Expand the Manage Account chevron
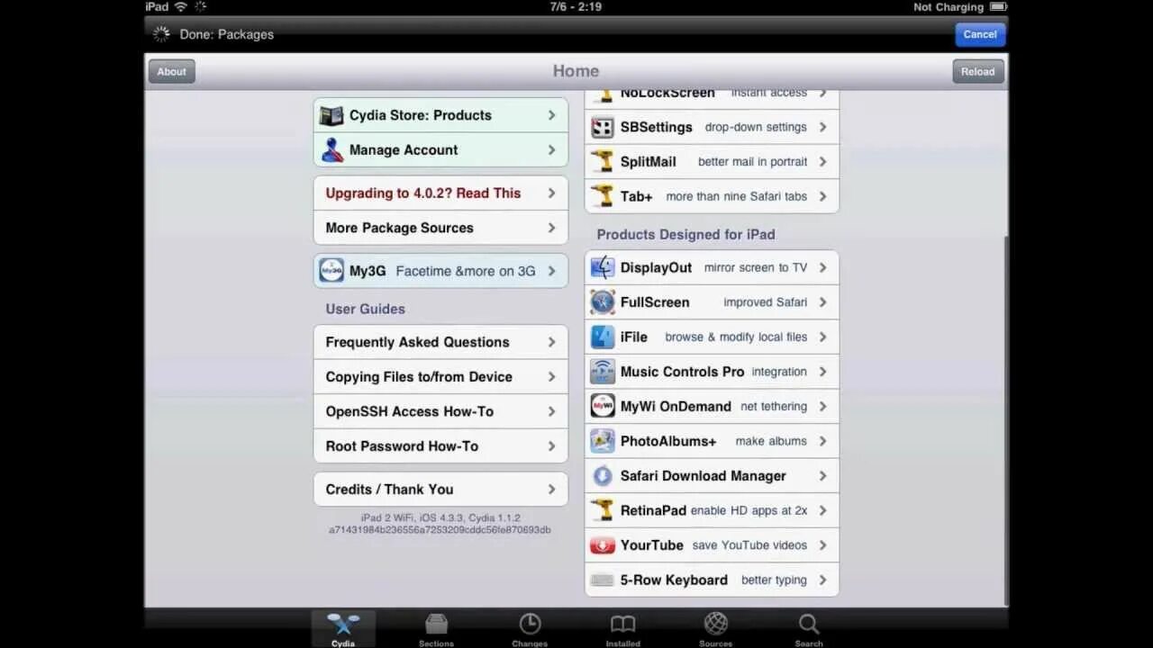Image resolution: width=1153 pixels, height=648 pixels. 551,150
